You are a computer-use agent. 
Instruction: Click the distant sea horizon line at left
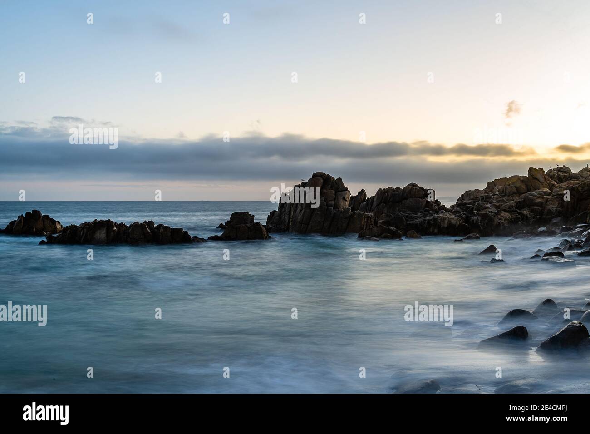136,201
